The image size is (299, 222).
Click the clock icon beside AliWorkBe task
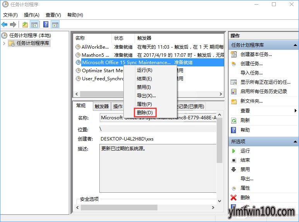point(78,47)
